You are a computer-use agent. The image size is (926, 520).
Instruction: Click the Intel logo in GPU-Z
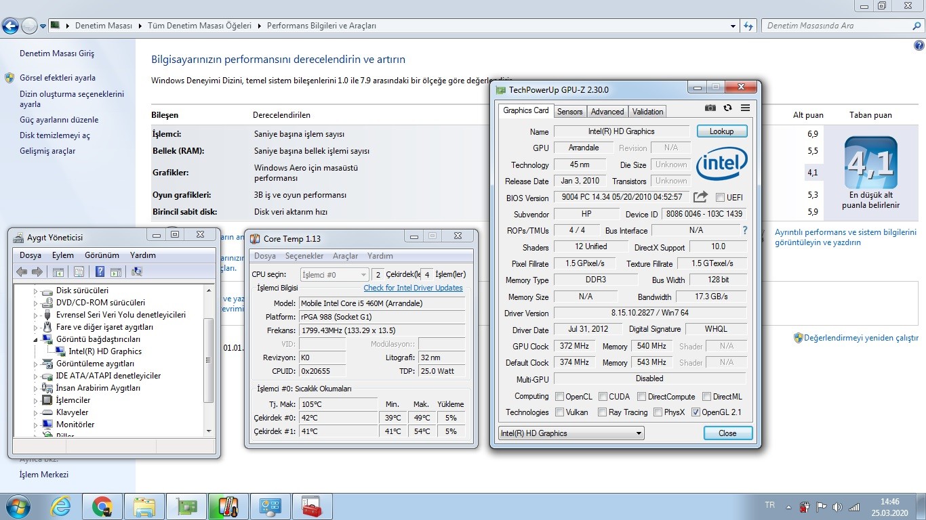pos(721,163)
